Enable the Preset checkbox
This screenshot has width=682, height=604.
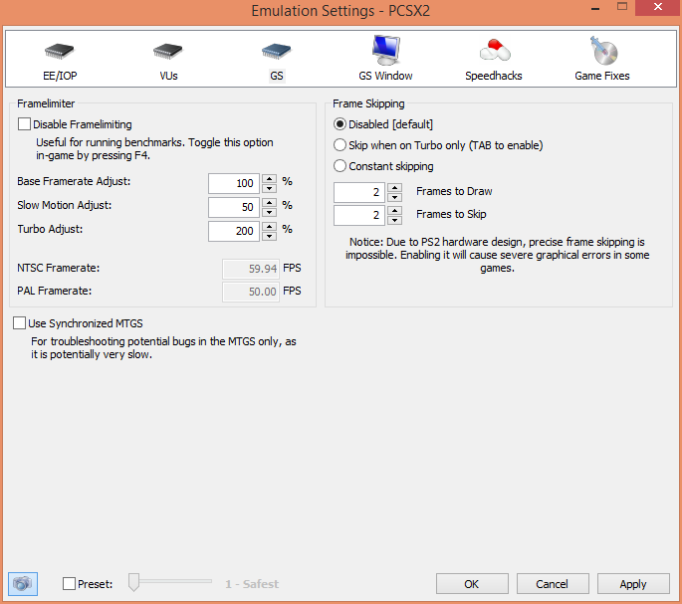pyautogui.click(x=69, y=583)
